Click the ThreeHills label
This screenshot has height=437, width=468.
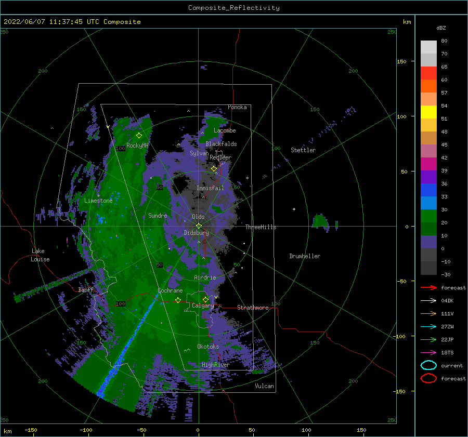pyautogui.click(x=261, y=227)
